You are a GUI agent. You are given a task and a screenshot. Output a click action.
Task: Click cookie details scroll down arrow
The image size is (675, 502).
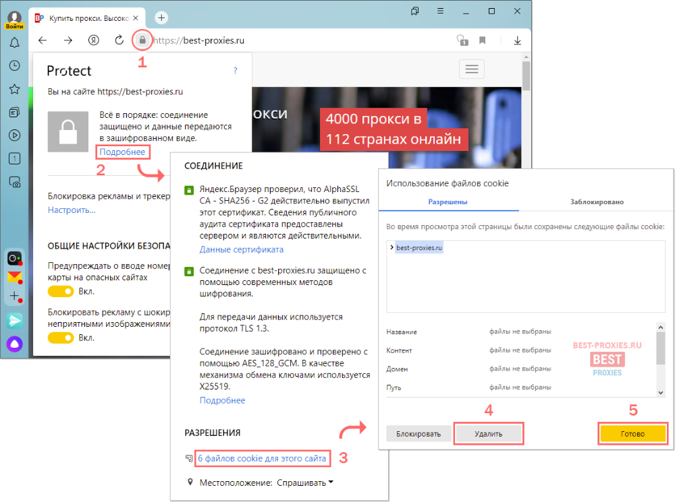click(x=661, y=392)
